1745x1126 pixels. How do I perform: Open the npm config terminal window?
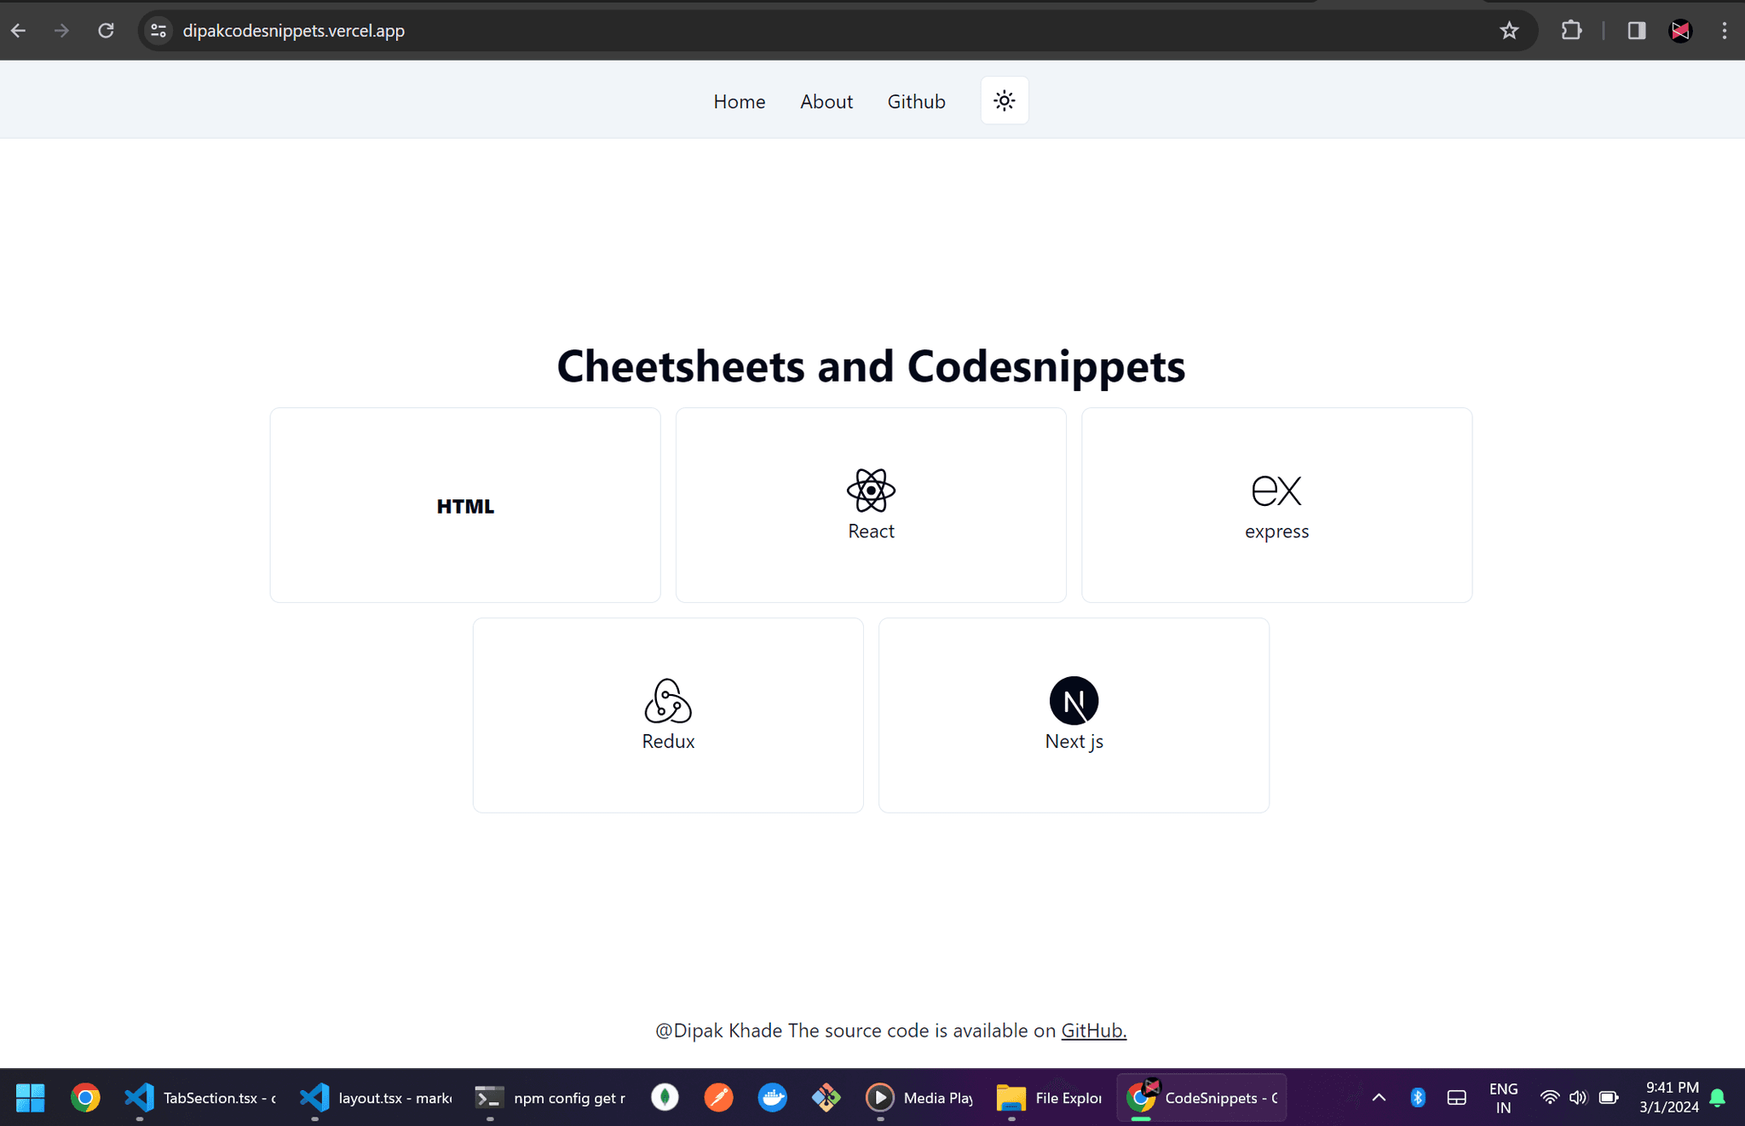[551, 1097]
